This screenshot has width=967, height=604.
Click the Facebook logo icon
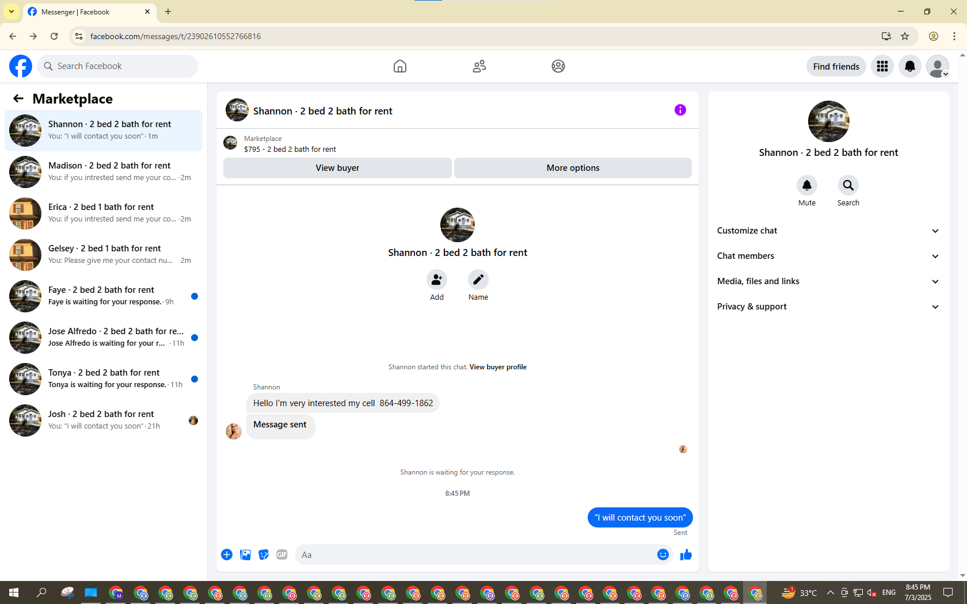[21, 66]
